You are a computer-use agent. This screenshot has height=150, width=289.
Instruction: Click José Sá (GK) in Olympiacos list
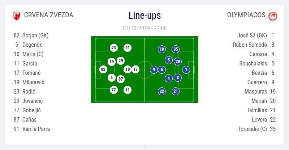pos(252,36)
